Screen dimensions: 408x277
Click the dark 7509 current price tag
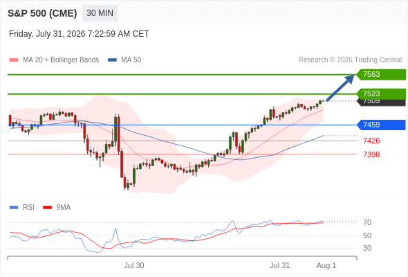(x=381, y=102)
